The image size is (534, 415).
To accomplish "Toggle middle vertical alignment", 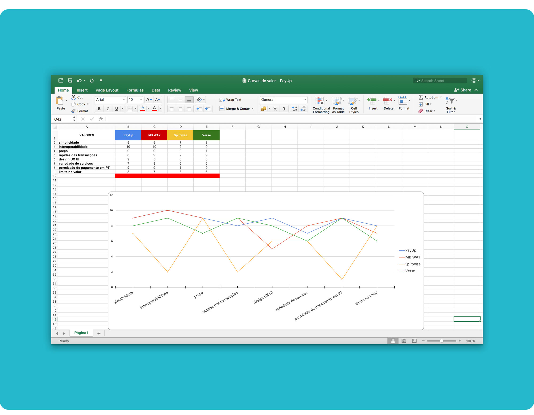I will coord(180,100).
